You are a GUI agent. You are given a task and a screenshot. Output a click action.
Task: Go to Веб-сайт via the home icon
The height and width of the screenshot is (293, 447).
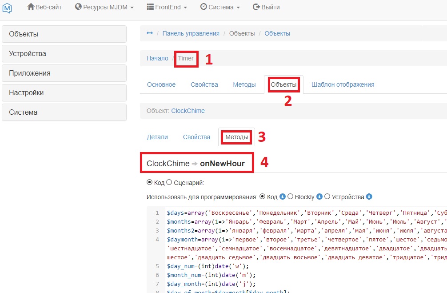(31, 7)
